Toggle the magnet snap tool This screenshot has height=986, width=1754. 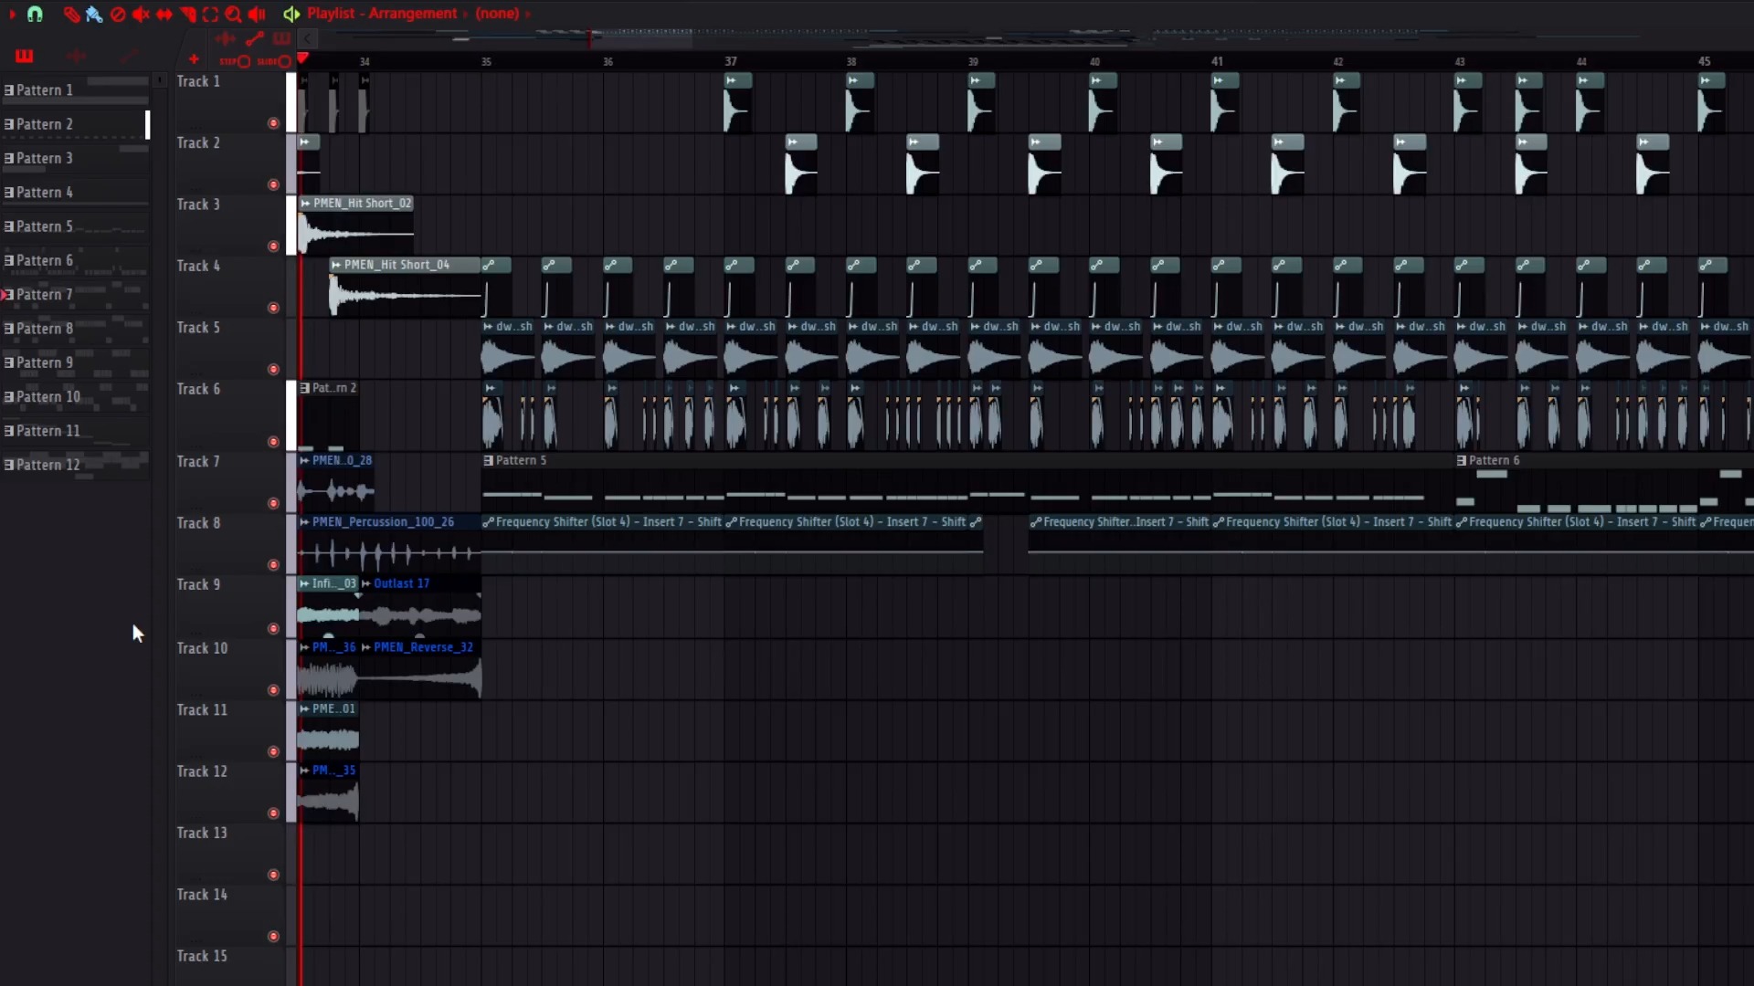[x=35, y=14]
